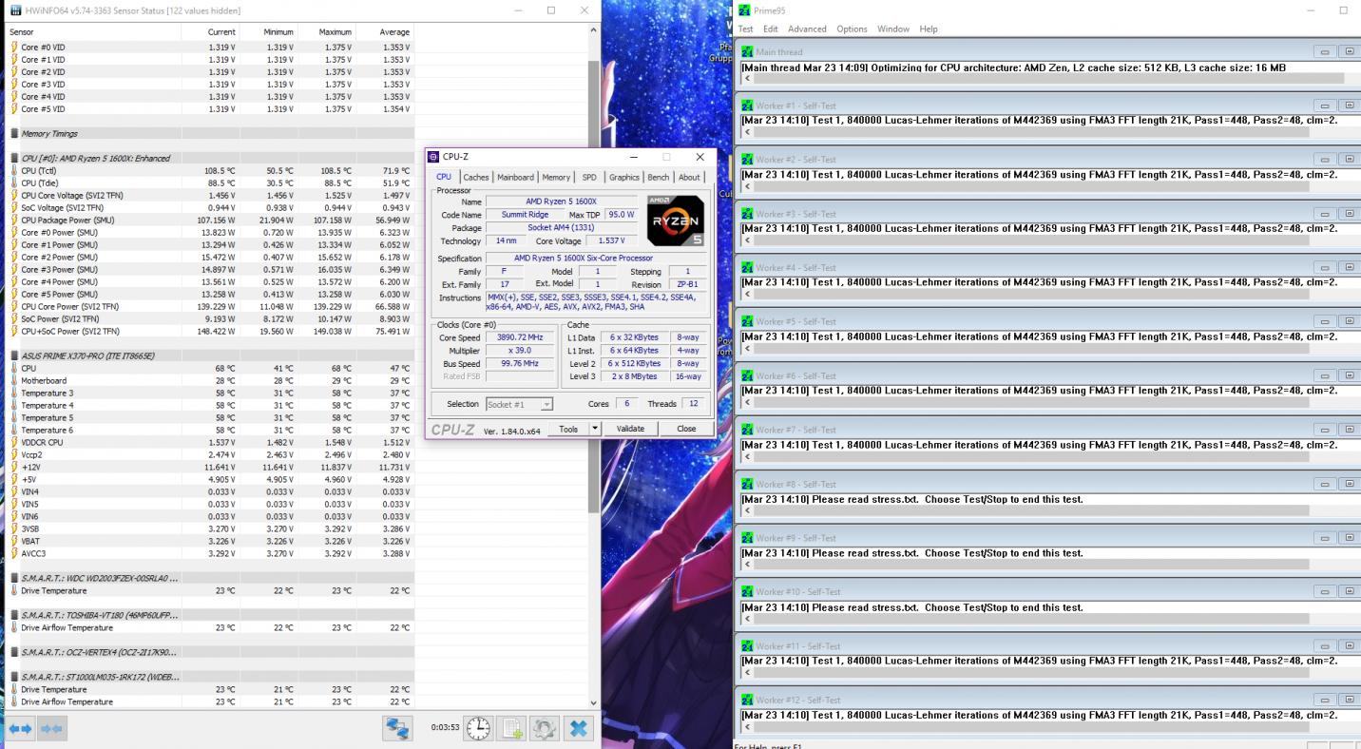Open the Advanced menu in Prime95
Viewport: 1361px width, 749px height.
pos(807,29)
